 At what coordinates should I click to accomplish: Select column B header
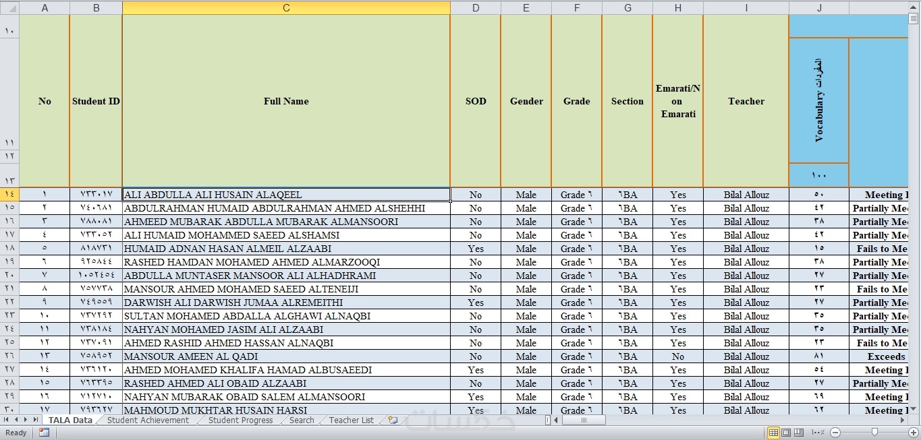click(x=96, y=7)
